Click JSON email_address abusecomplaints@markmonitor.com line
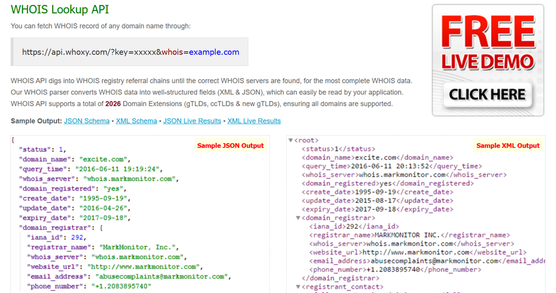 click(x=129, y=276)
